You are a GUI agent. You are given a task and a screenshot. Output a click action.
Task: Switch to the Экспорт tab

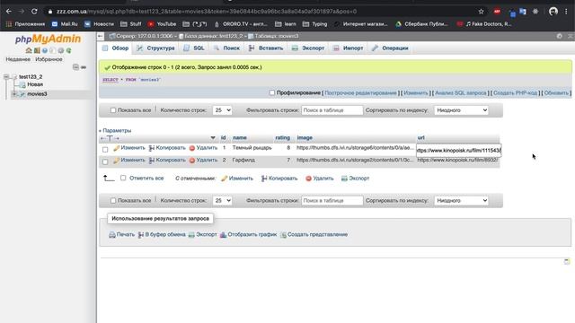308,48
